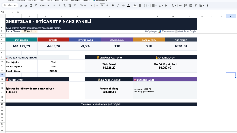Click the font size field showing 10
This screenshot has width=237, height=133.
[102, 5]
